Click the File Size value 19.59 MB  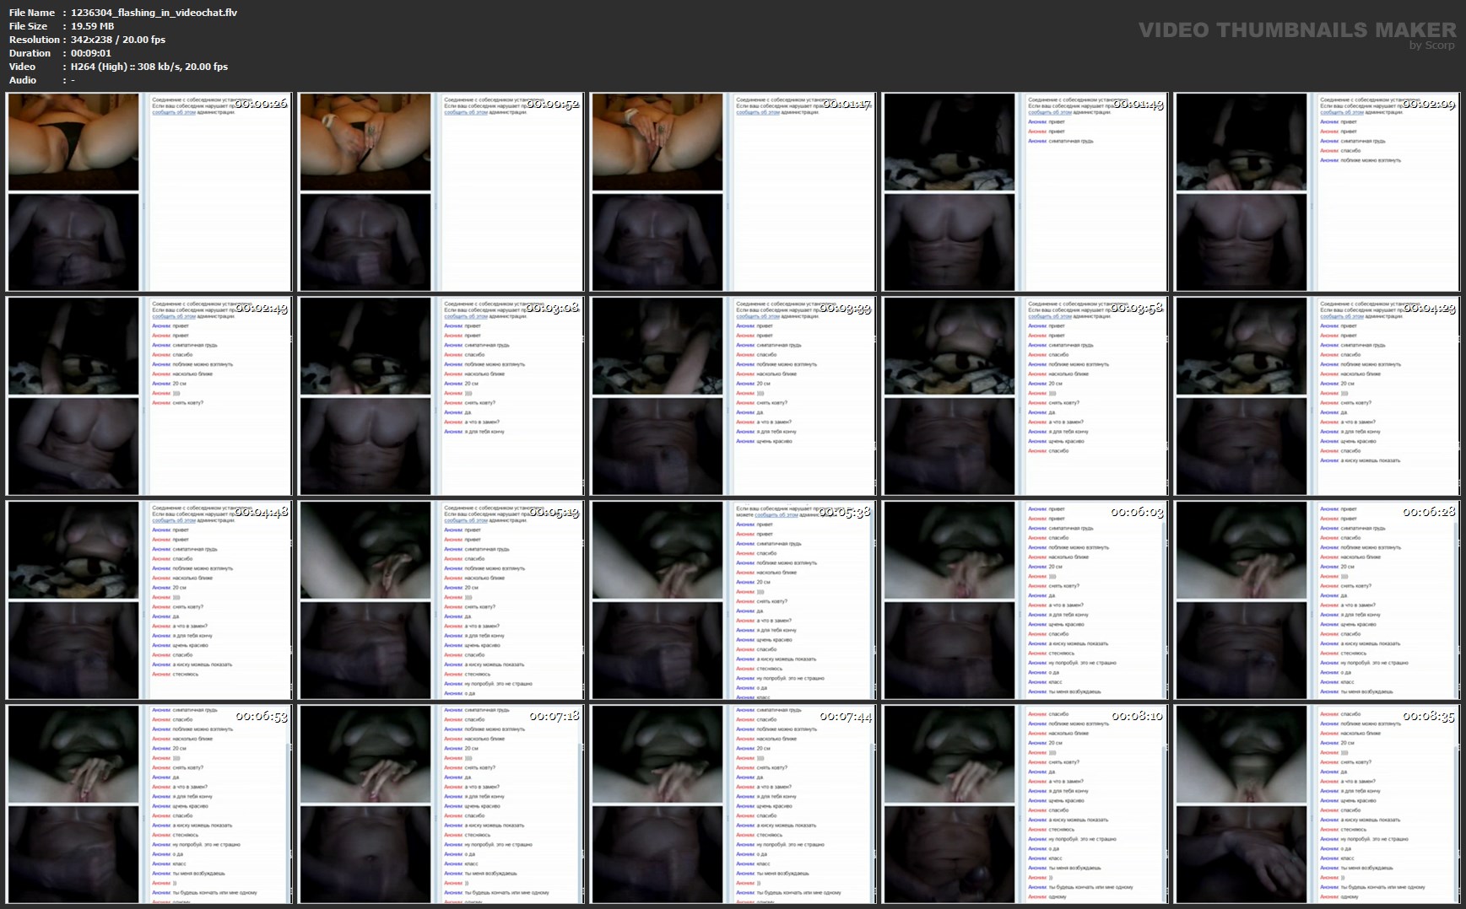click(x=92, y=26)
